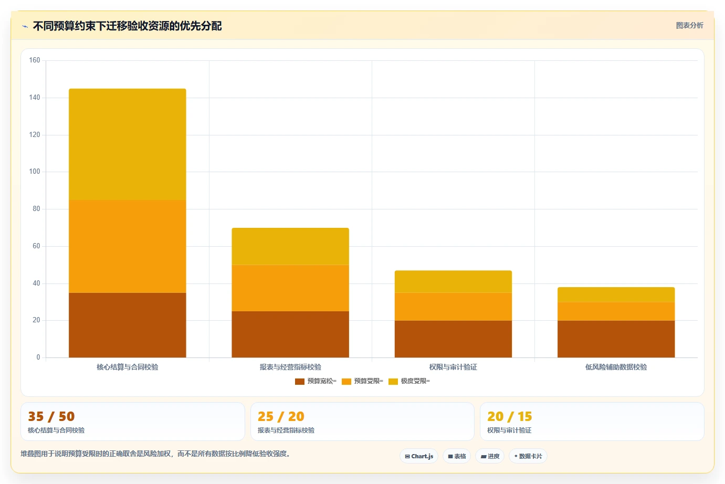Click the orange 预算受限 legend swatch
This screenshot has width=725, height=484.
pos(346,382)
